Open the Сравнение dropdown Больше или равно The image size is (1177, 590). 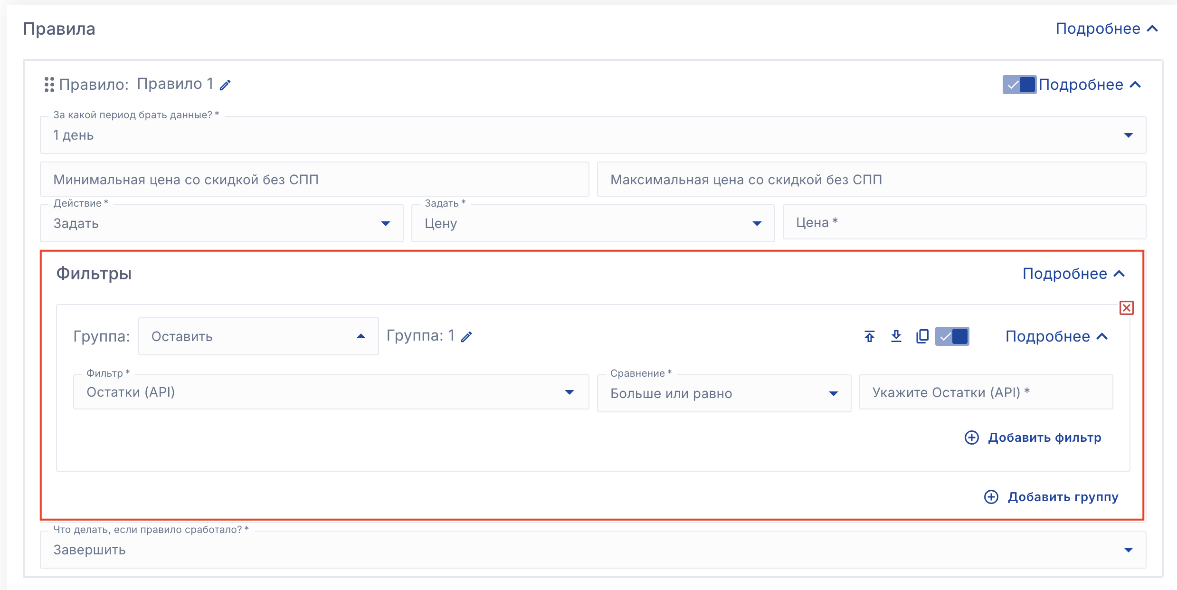coord(723,393)
